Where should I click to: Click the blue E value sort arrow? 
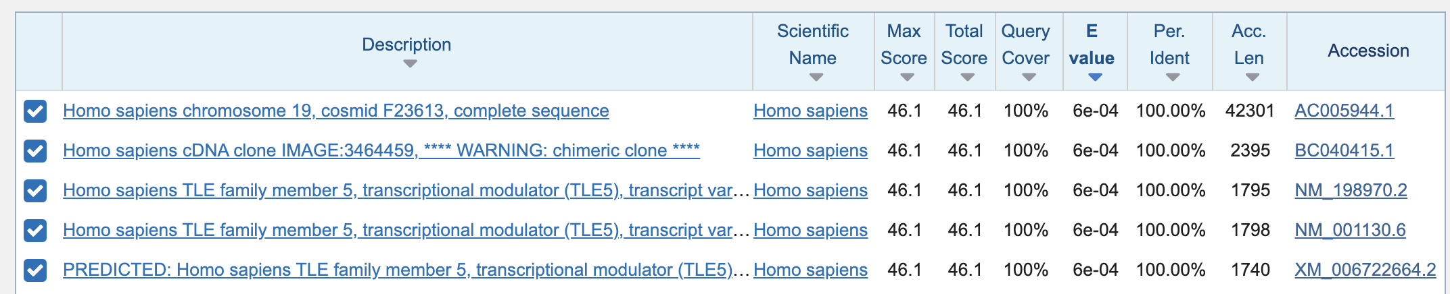point(1096,78)
